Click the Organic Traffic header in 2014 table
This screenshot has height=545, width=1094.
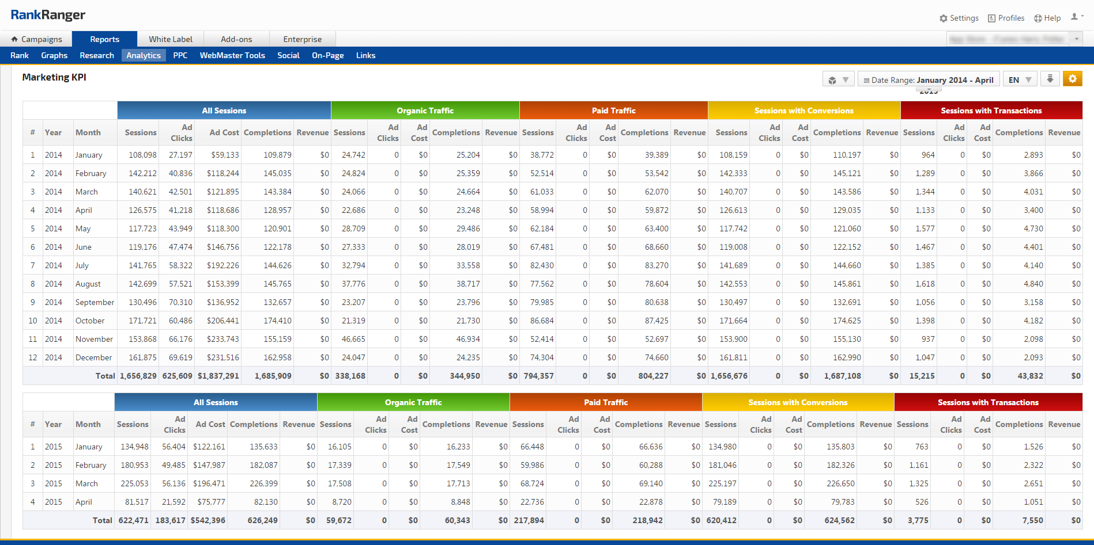(425, 110)
